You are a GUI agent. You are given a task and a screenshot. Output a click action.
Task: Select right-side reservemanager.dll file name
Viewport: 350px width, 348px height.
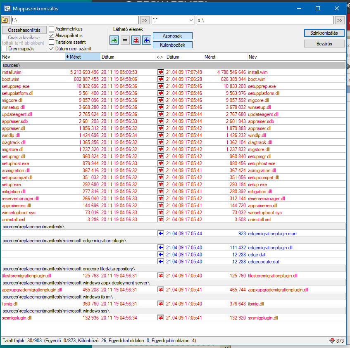(x=266, y=199)
